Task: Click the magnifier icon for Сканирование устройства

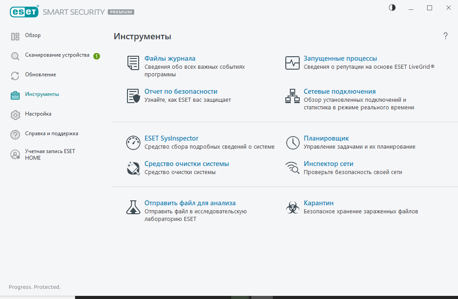Action: tap(15, 56)
